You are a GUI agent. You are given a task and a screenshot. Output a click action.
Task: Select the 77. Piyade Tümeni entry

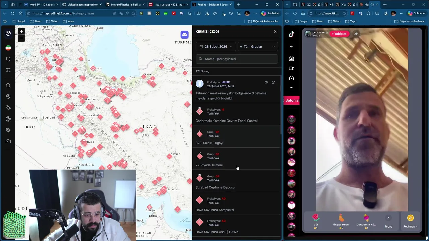coord(237,159)
